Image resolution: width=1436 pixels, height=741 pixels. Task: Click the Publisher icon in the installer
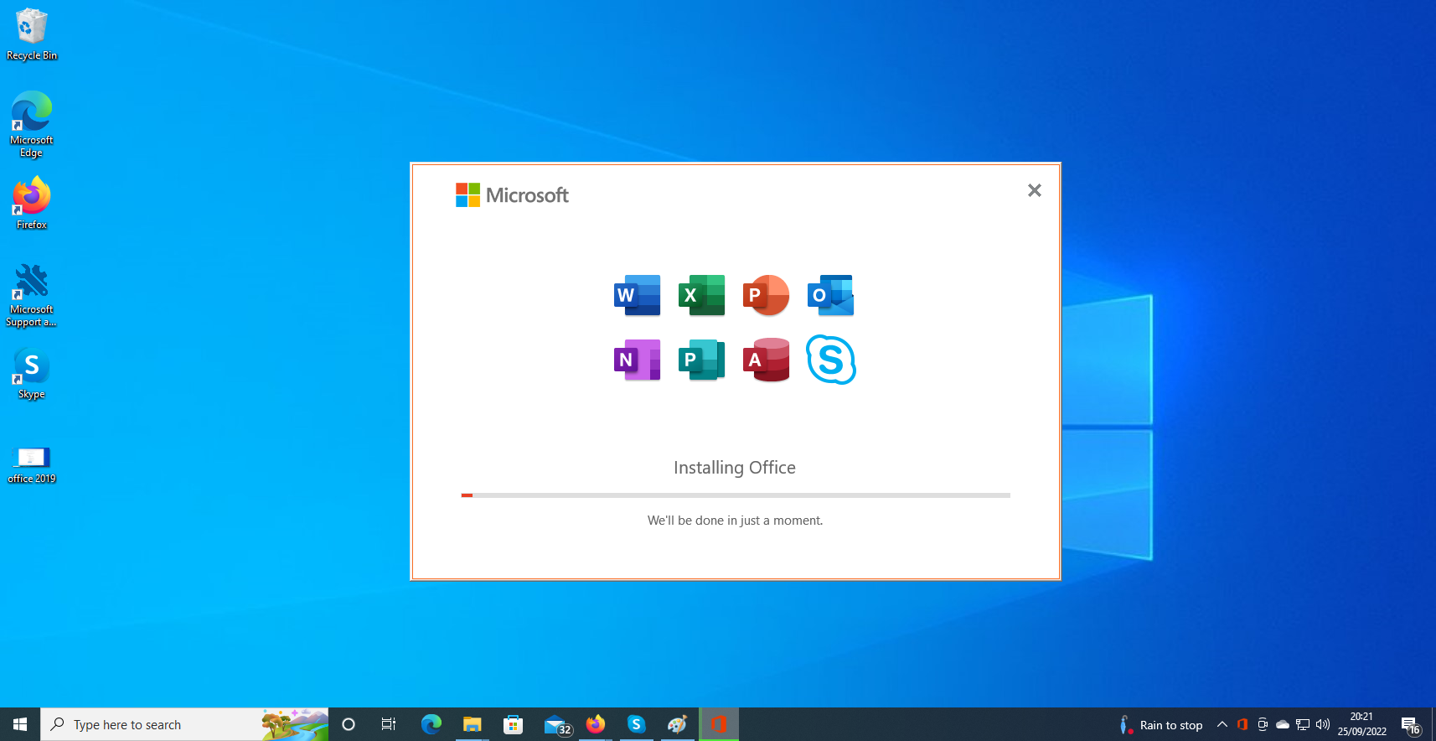click(701, 360)
